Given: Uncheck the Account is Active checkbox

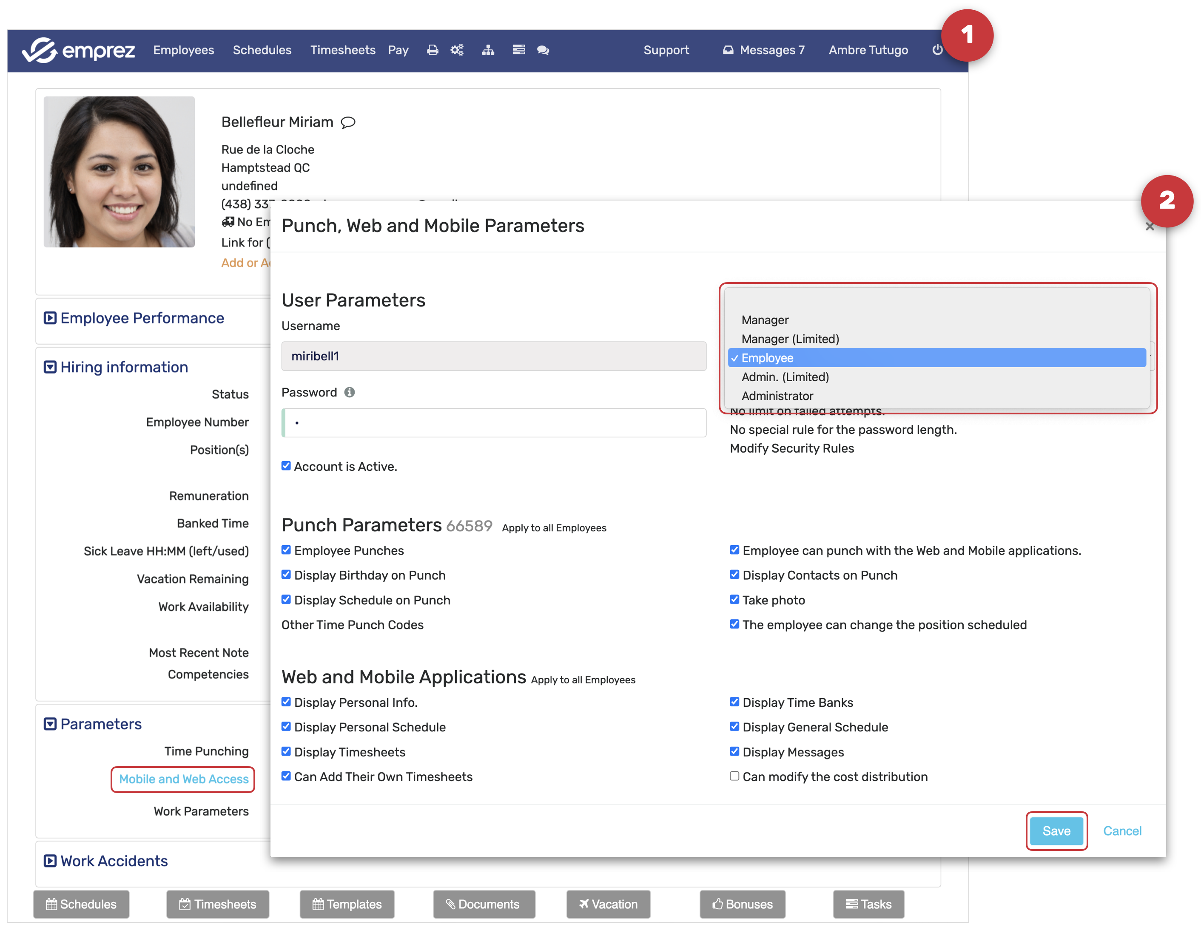Looking at the screenshot, I should tap(286, 466).
